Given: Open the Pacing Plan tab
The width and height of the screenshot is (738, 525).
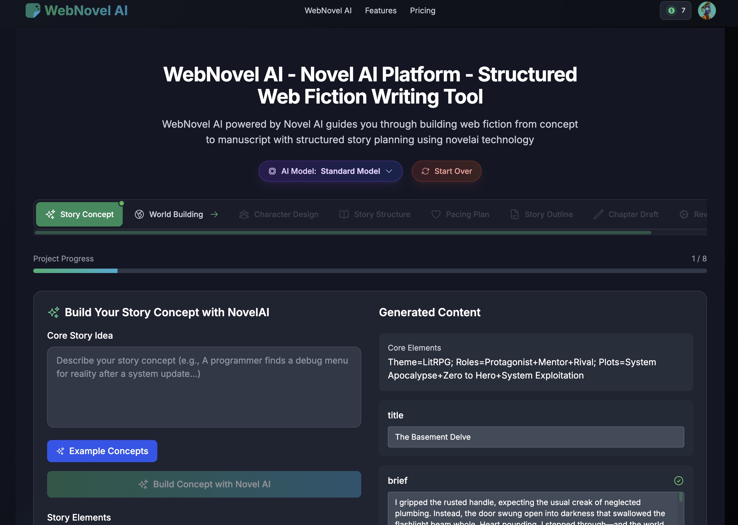Looking at the screenshot, I should pyautogui.click(x=460, y=214).
